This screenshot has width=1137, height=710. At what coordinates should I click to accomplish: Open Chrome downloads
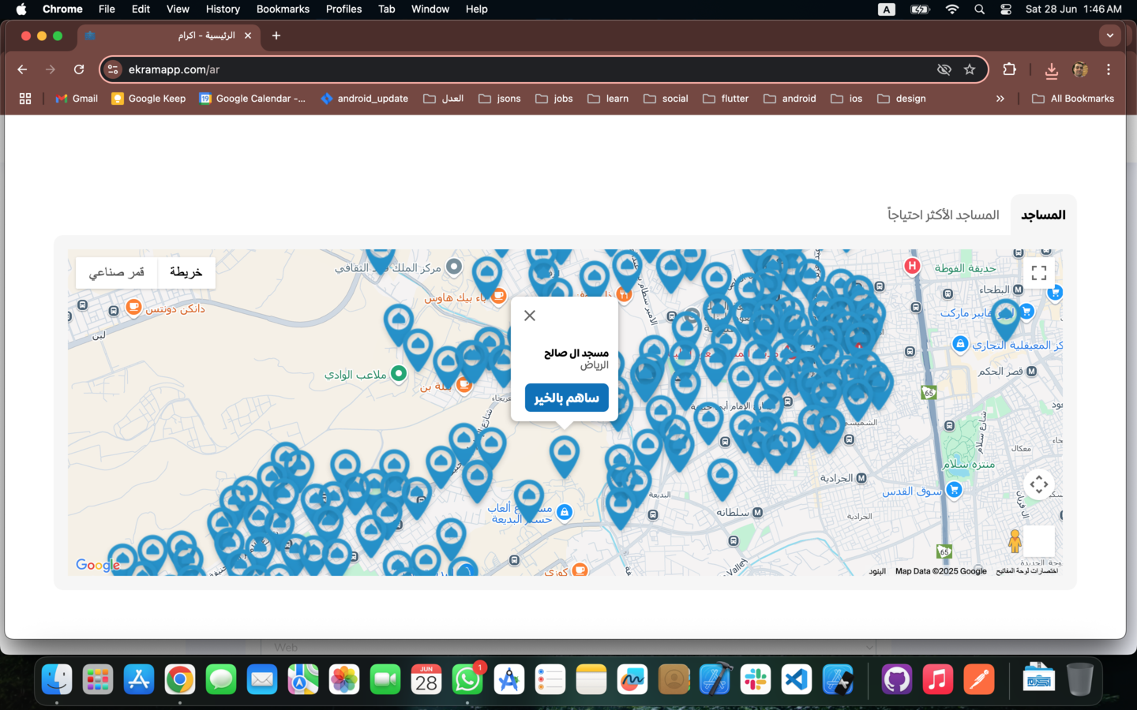click(1051, 70)
